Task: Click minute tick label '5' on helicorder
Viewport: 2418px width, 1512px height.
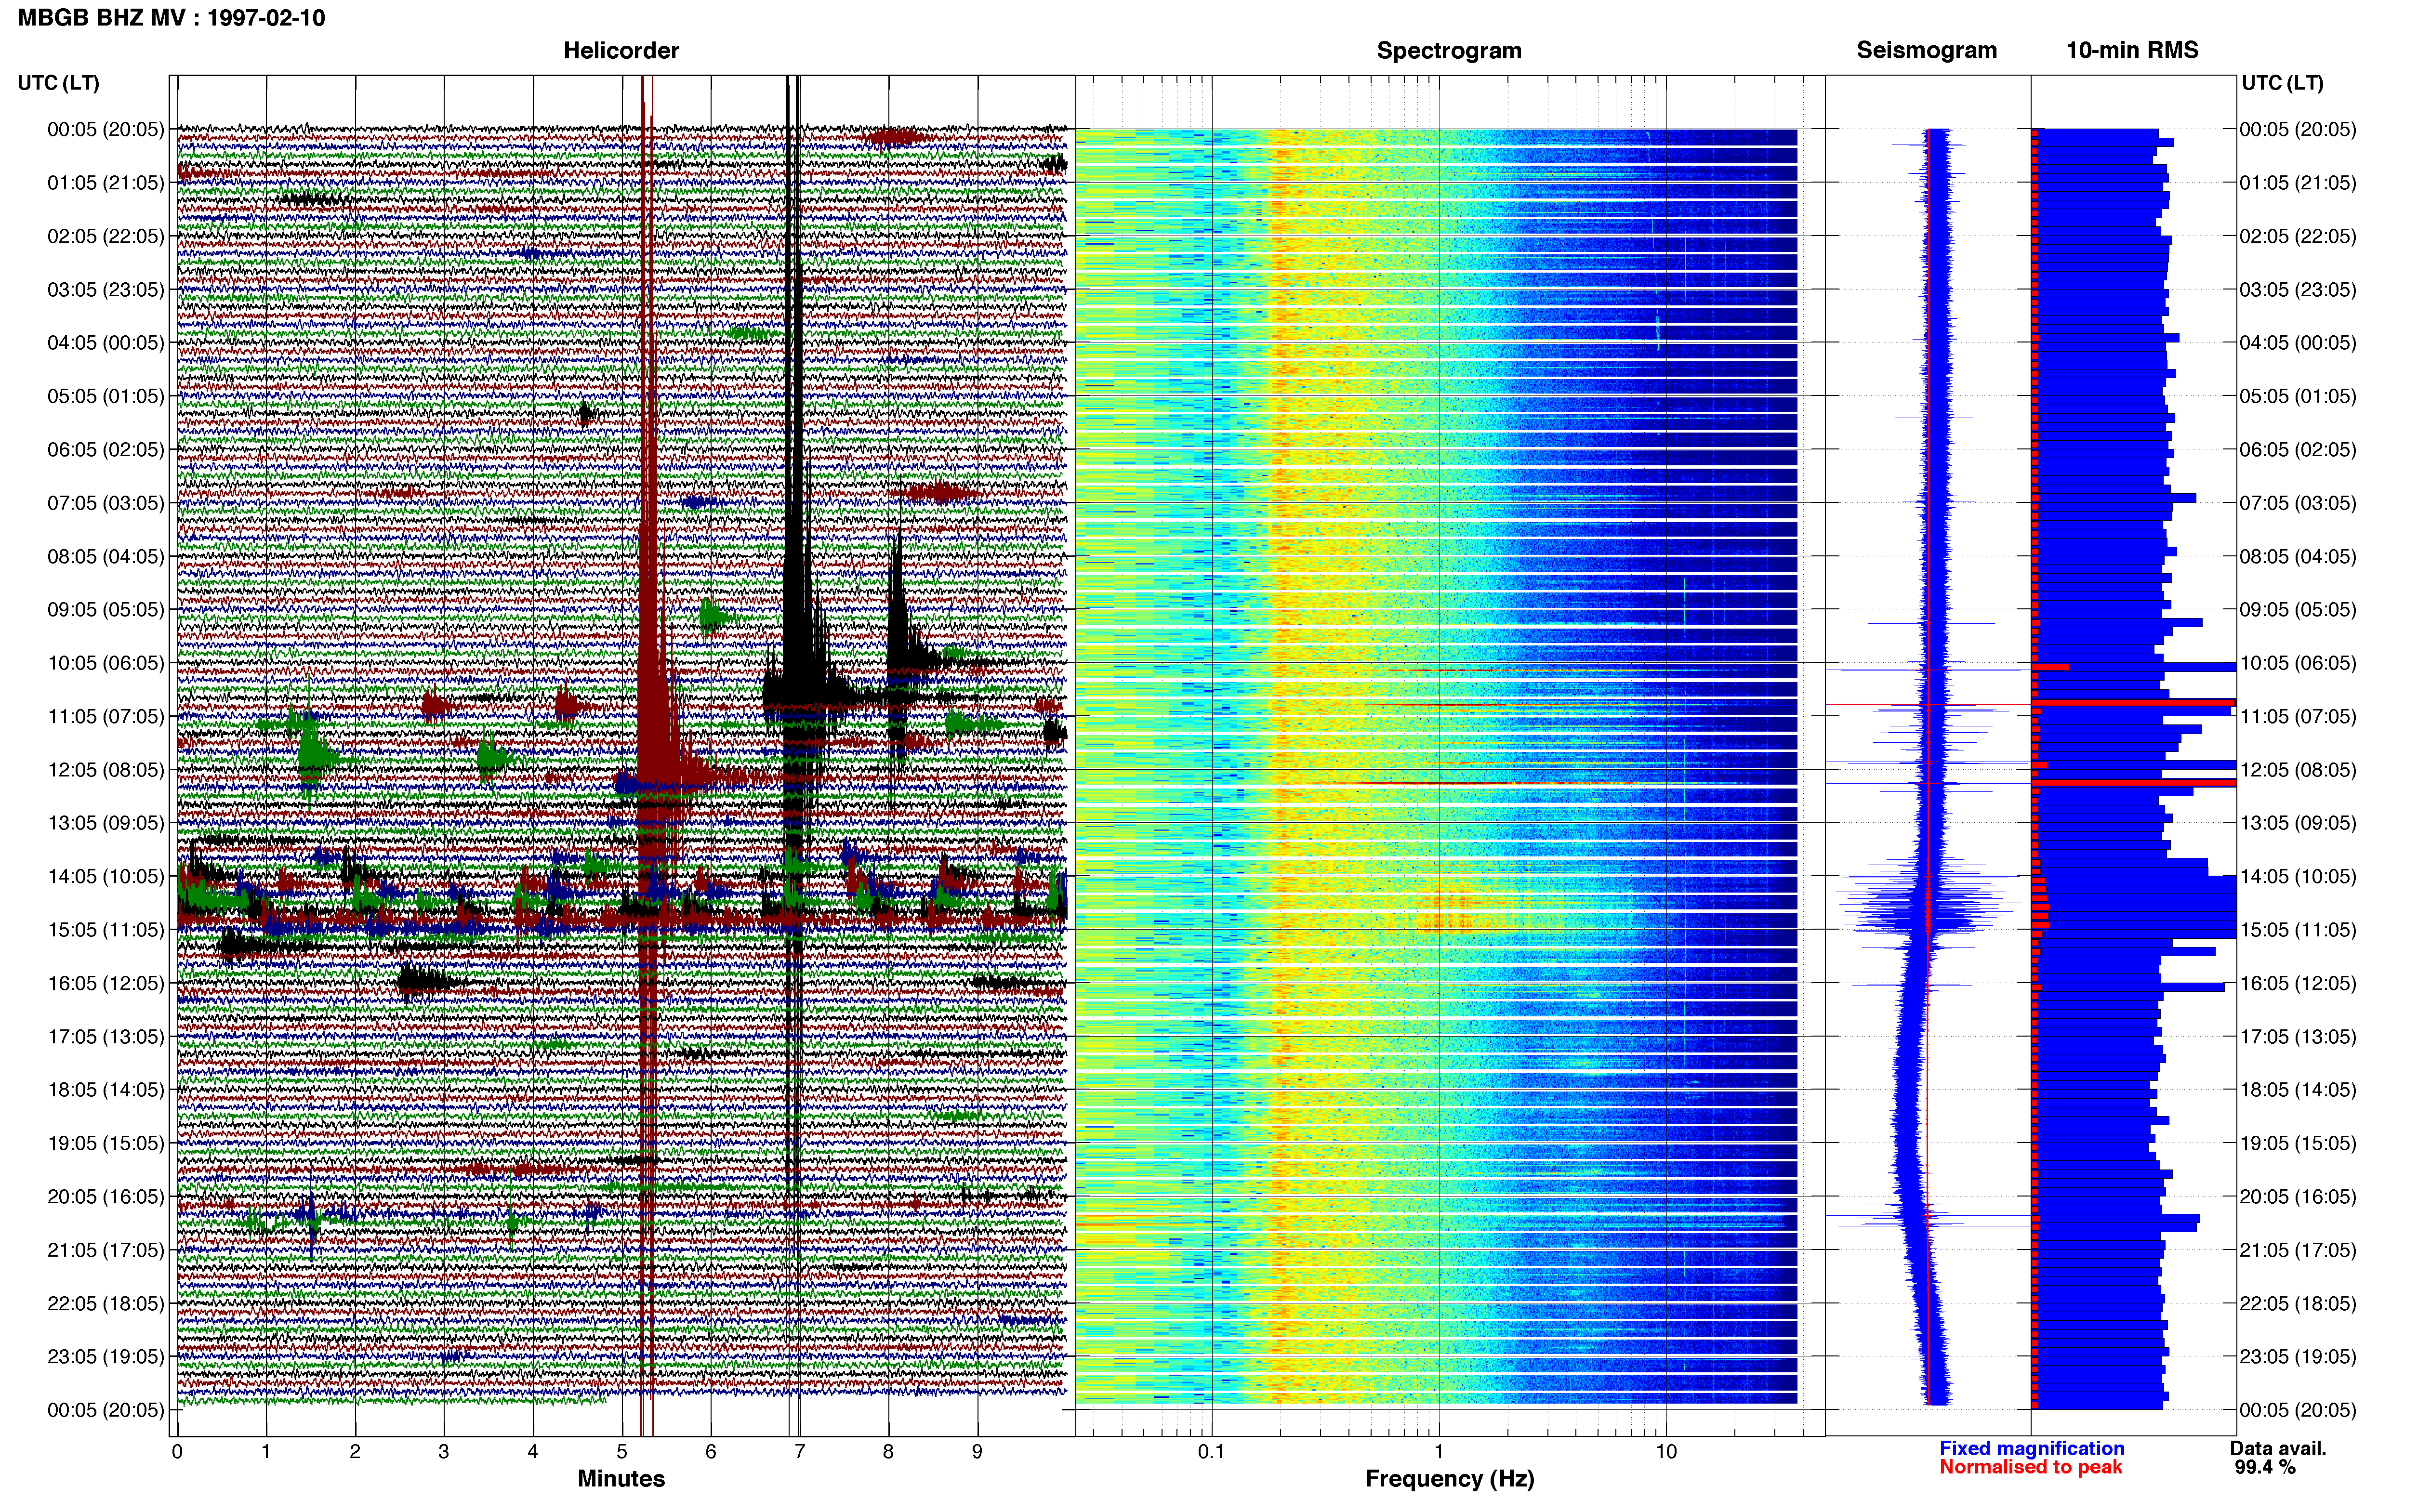Action: [622, 1452]
